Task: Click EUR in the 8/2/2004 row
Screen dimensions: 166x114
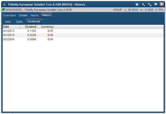Action: [50, 39]
